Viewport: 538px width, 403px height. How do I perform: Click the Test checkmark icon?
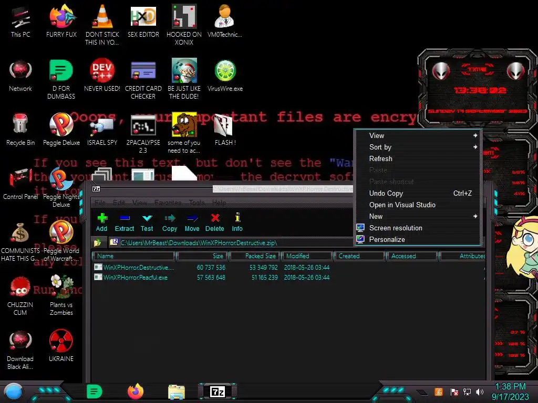pos(147,222)
